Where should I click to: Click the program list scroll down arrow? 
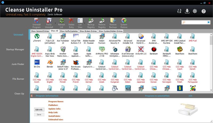pos(211,90)
